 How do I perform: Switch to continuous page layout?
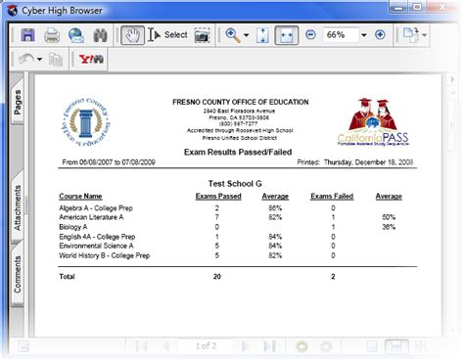(396, 346)
